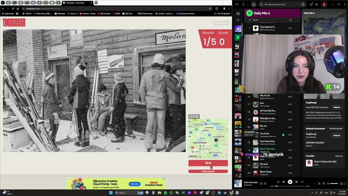Screen dimensions: 348x196
Task: Bookmark page with star icon
Action: point(210,8)
